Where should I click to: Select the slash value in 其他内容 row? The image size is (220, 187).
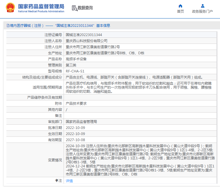[x=66, y=110]
